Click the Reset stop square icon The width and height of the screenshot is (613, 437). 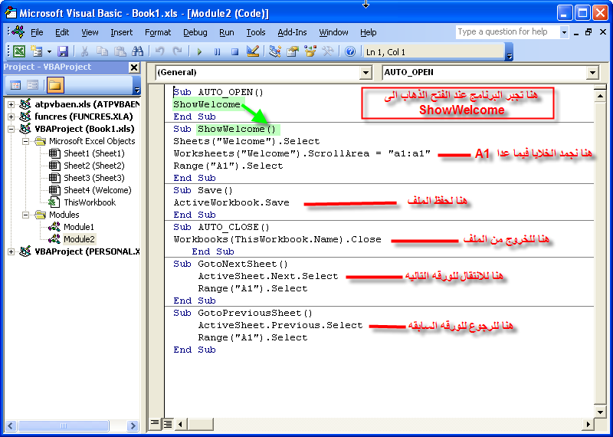(234, 51)
